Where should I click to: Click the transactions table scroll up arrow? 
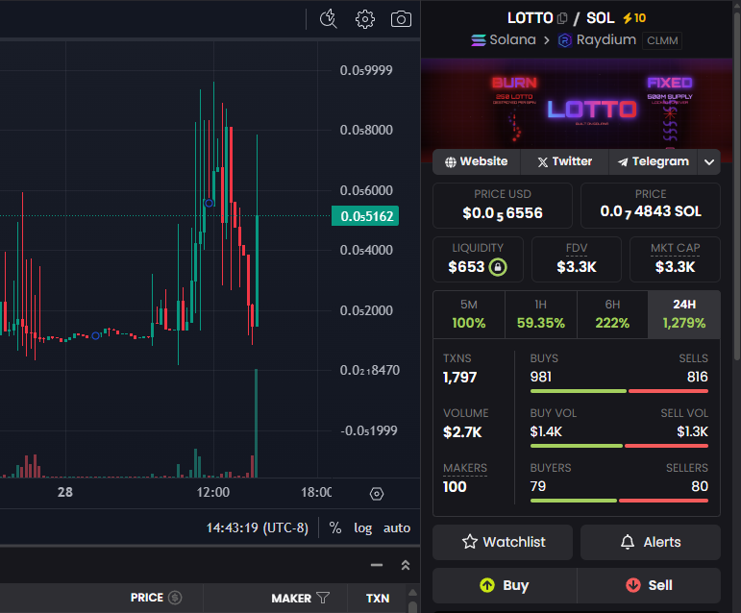(x=412, y=592)
